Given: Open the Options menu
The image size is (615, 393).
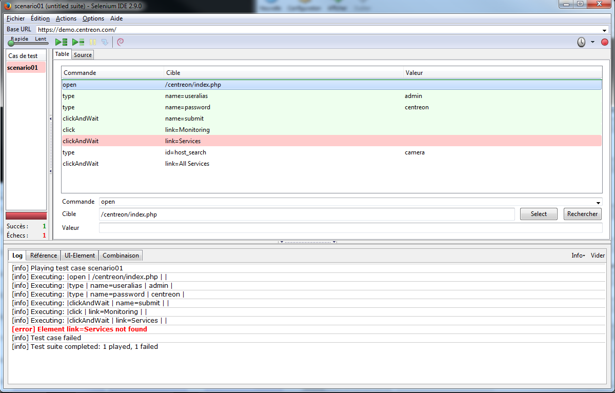Looking at the screenshot, I should click(93, 18).
